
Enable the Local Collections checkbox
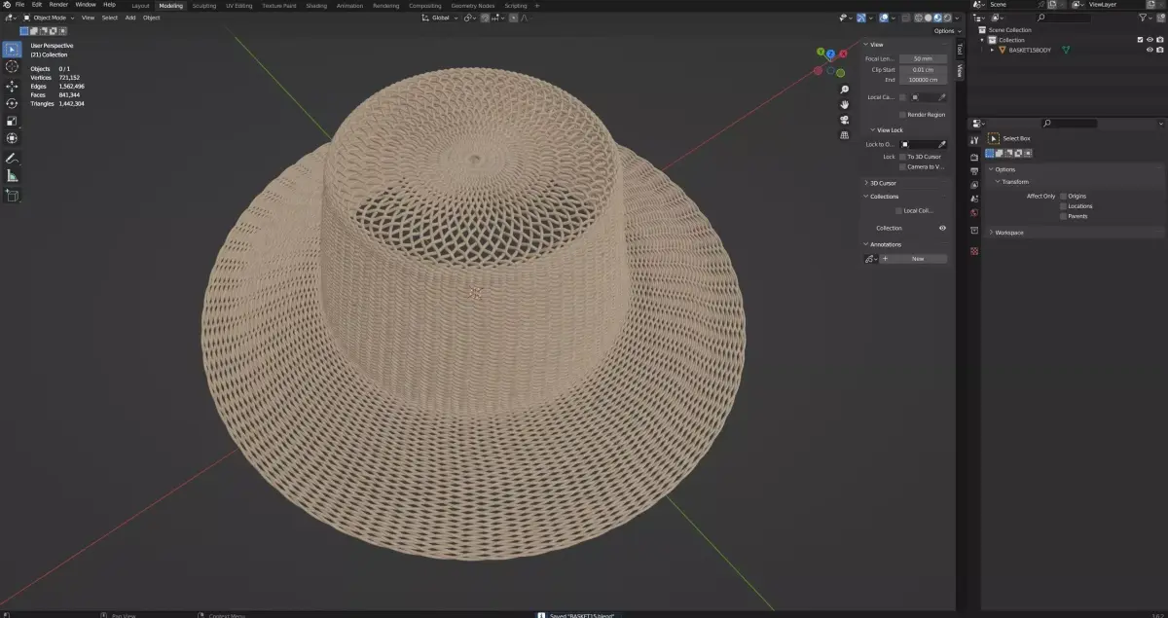click(x=898, y=210)
